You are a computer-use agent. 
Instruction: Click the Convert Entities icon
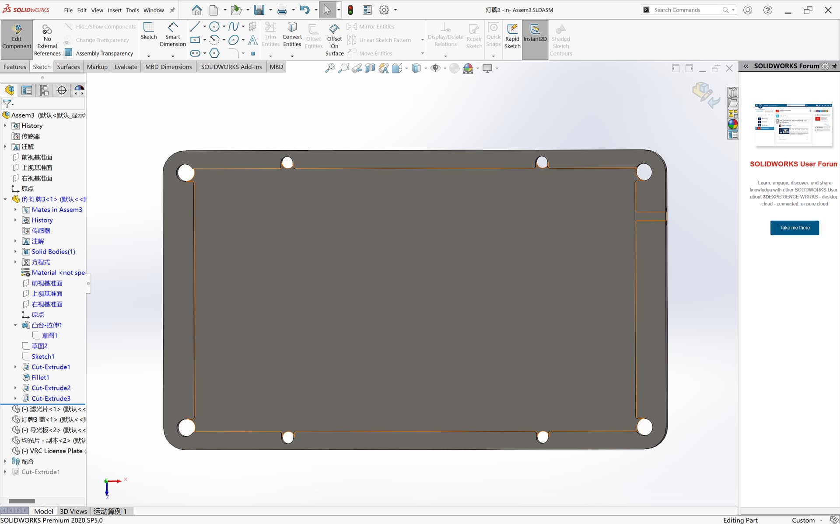(292, 28)
